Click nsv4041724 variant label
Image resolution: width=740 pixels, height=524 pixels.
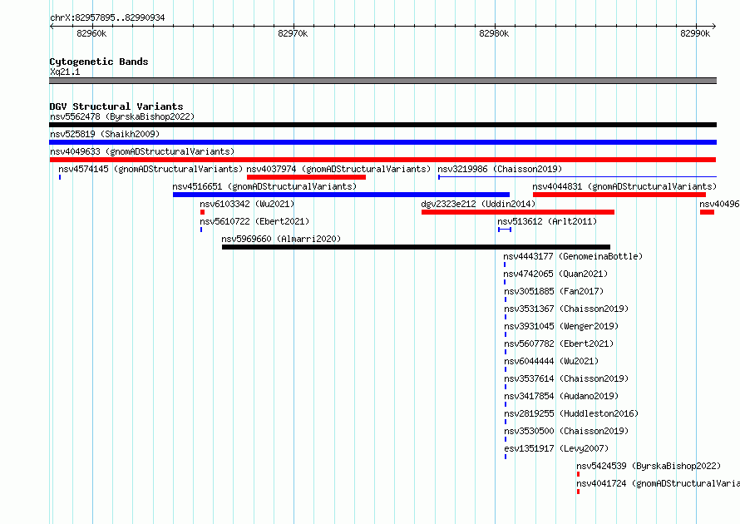coord(658,483)
